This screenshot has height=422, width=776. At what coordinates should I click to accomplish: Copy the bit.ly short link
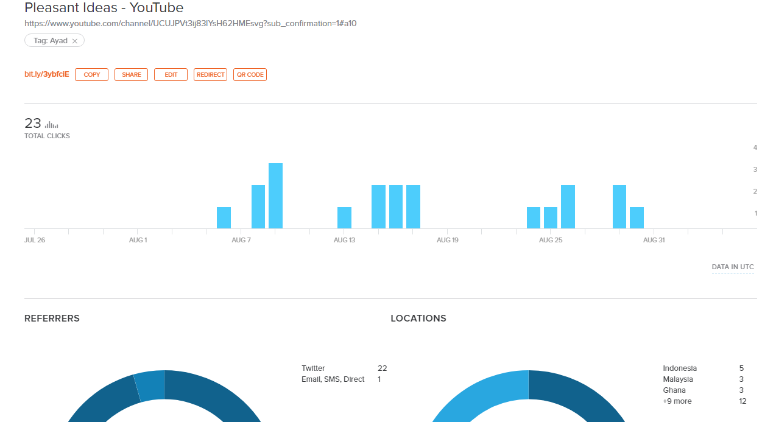pyautogui.click(x=91, y=74)
